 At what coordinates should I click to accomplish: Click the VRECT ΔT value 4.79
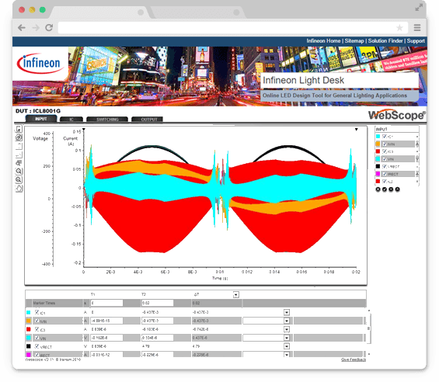(x=196, y=346)
